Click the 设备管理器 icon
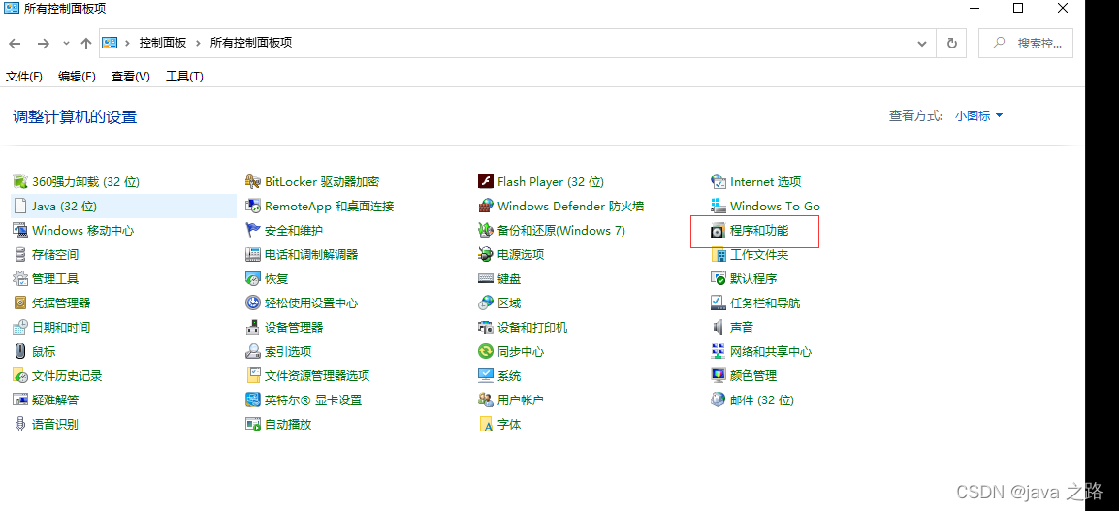Screen dimensions: 1119x511 pos(253,328)
